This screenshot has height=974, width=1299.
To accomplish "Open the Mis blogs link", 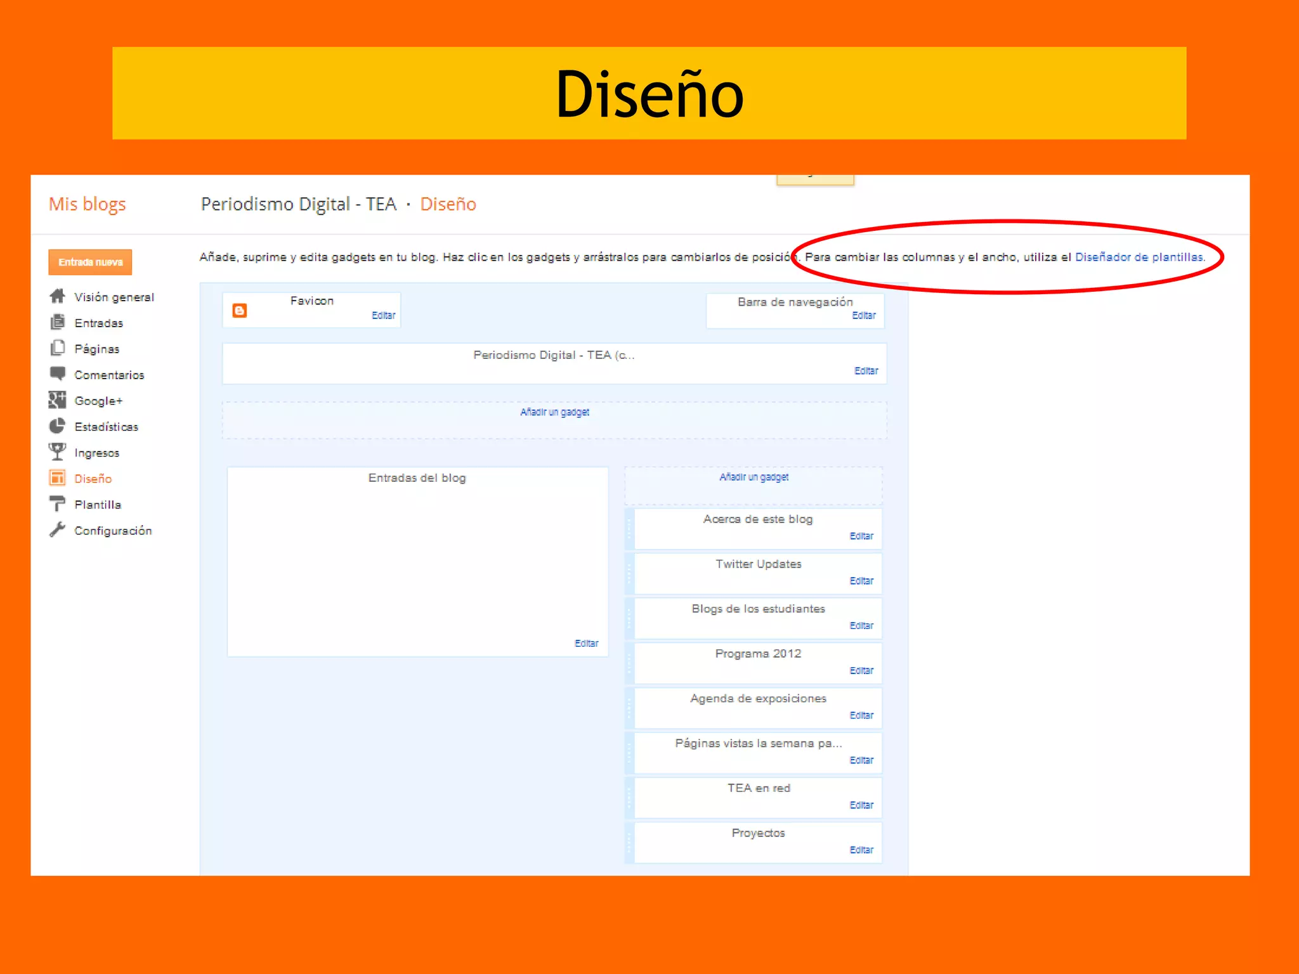I will tap(88, 204).
